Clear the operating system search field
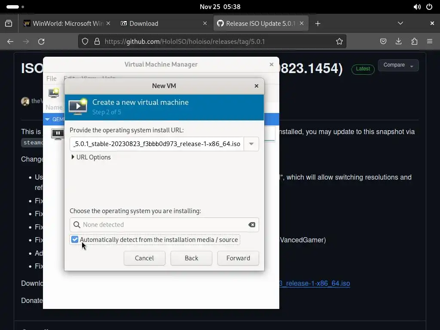 click(252, 225)
